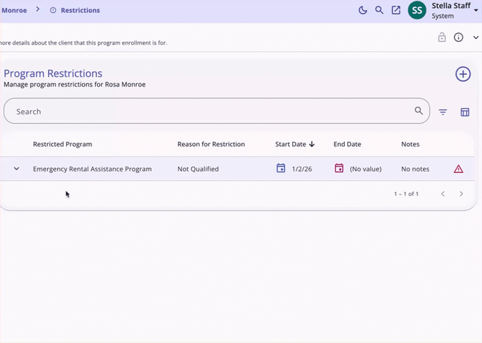
Task: Open table column settings icon
Action: coord(465,112)
